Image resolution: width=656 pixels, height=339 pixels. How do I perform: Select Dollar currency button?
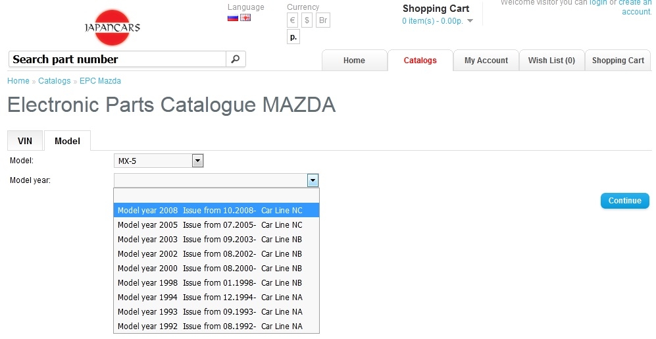[307, 20]
